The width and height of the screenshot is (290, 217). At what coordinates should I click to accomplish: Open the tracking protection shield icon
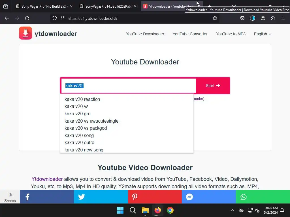click(55, 18)
